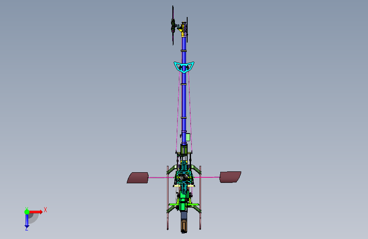The width and height of the screenshot is (368, 239).
Task: Click the red X axis arrow of the triad
Action: (x=36, y=212)
